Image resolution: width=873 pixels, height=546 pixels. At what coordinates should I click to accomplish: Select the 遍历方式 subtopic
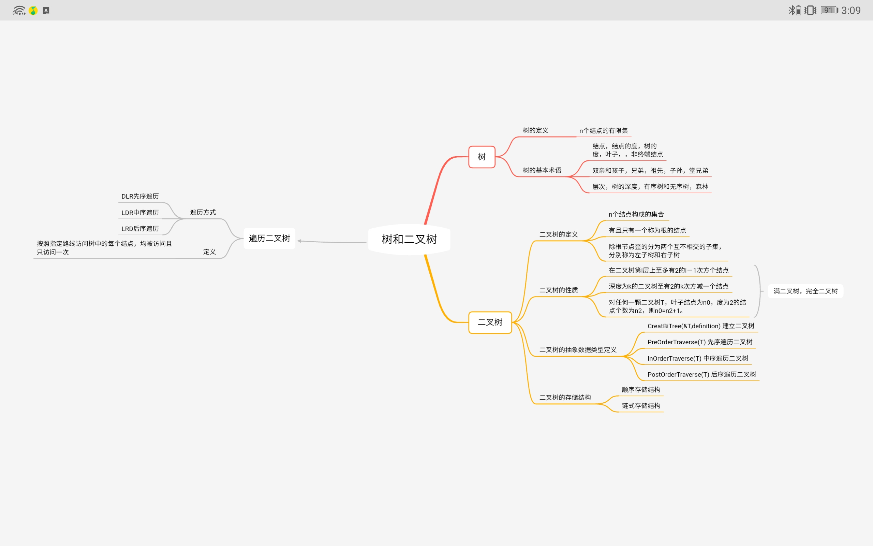coord(203,212)
